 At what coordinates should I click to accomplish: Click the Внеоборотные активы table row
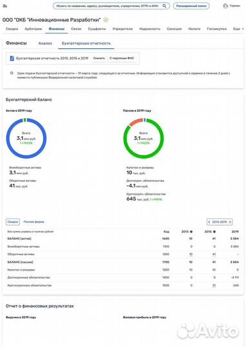pos(123,246)
